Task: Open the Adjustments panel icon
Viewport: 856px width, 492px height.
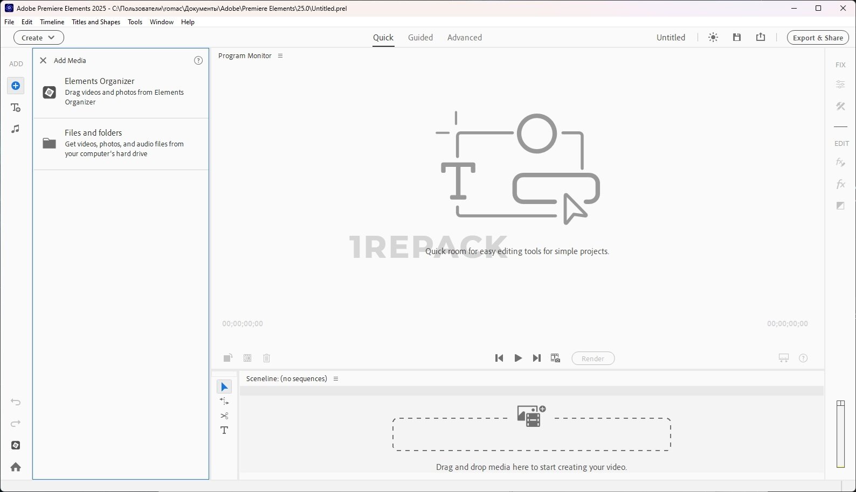Action: [x=840, y=85]
